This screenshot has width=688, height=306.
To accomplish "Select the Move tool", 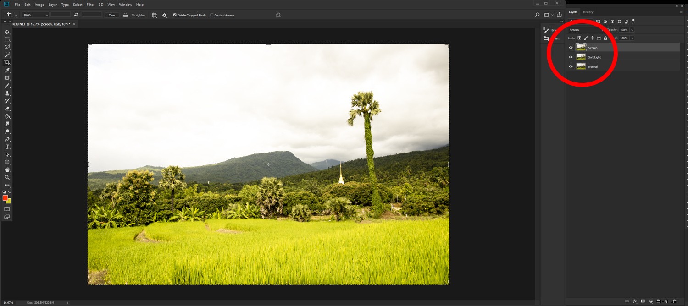I will click(7, 32).
